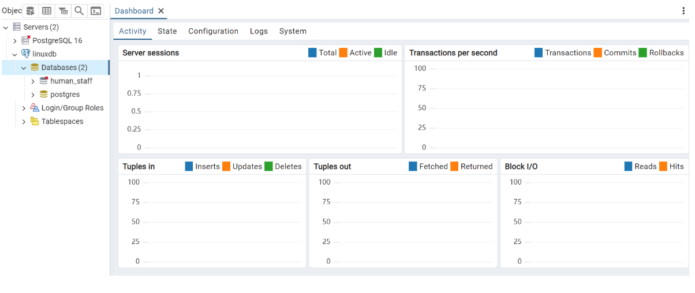Launch the PSQL Tool terminal icon
The width and height of the screenshot is (695, 293).
(96, 11)
